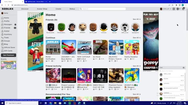Focus the Roblox search field
188x105 pixels.
(103, 9)
